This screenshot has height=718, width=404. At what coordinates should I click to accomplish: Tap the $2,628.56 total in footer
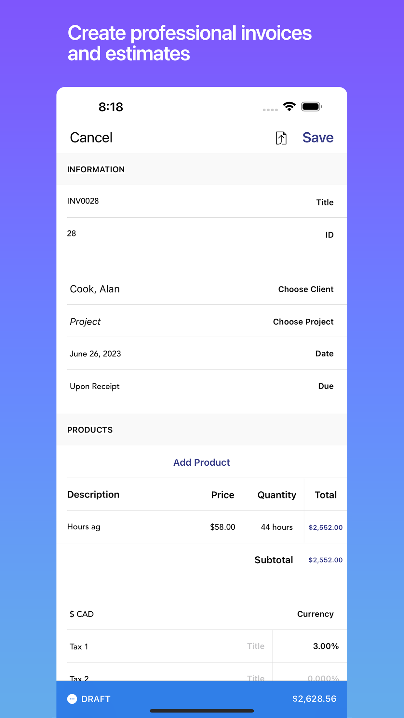tap(314, 699)
